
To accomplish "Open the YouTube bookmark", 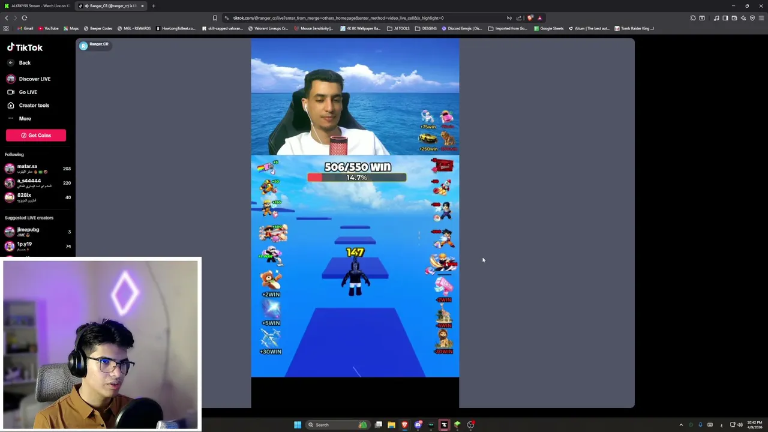I will coord(49,28).
